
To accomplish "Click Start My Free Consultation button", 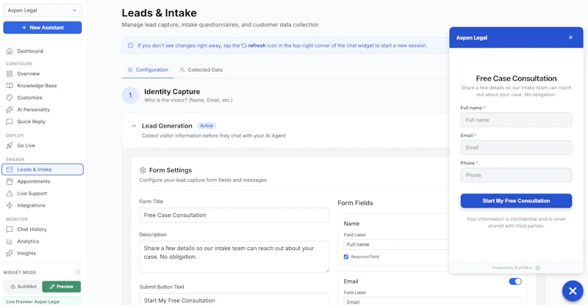I will 516,201.
